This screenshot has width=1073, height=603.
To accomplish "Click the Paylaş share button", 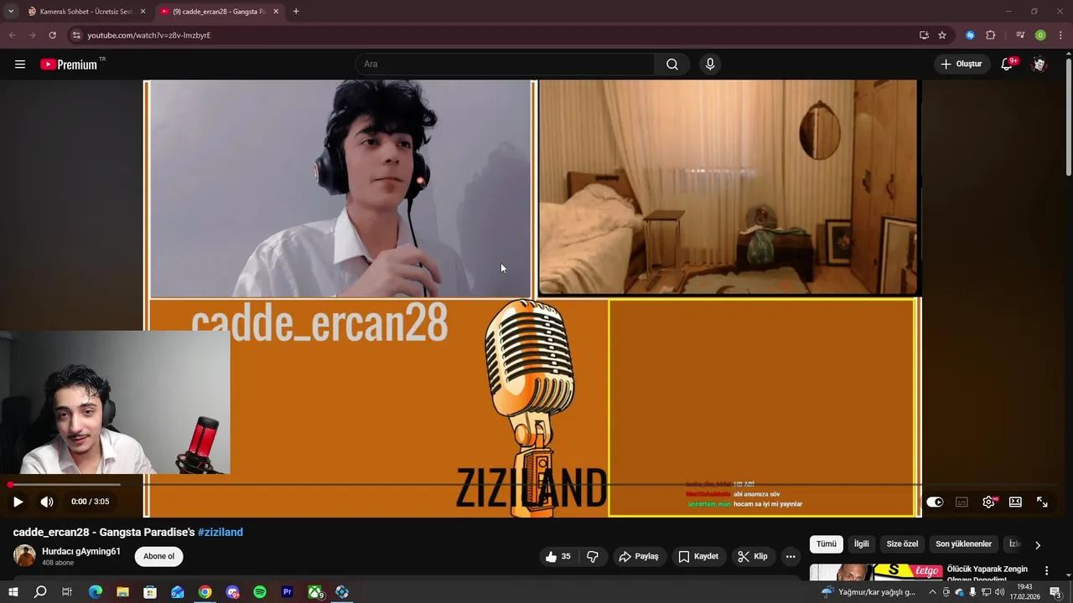I will point(639,556).
